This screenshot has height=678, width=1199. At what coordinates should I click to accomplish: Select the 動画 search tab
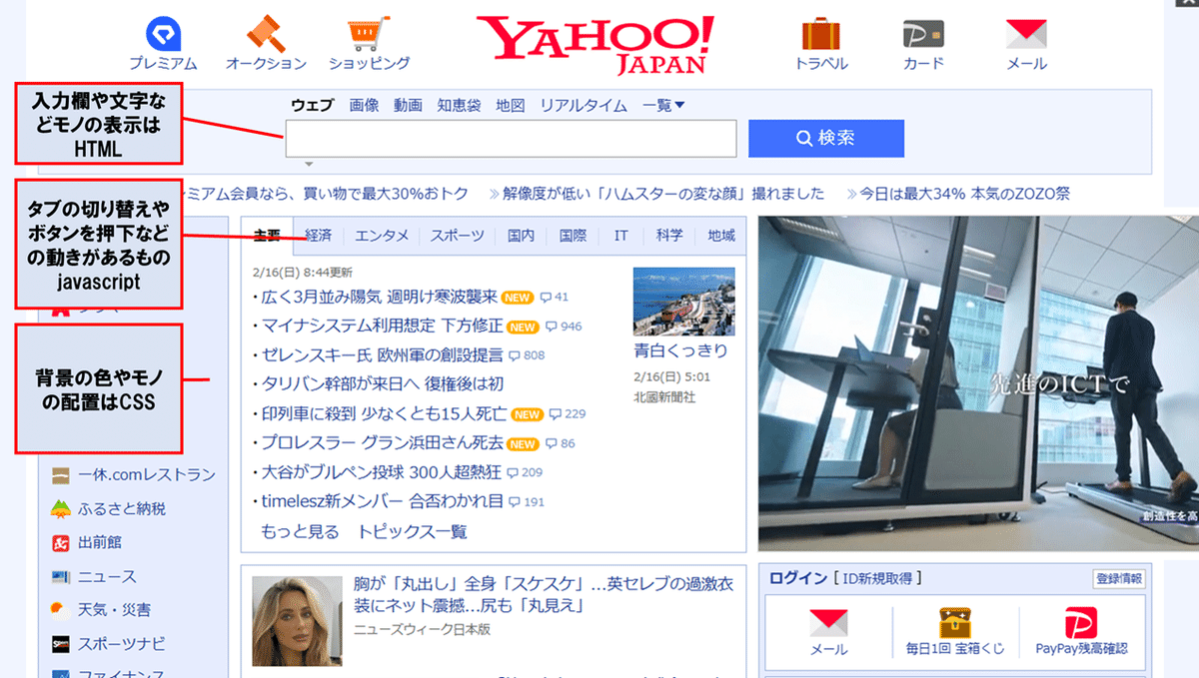(408, 105)
